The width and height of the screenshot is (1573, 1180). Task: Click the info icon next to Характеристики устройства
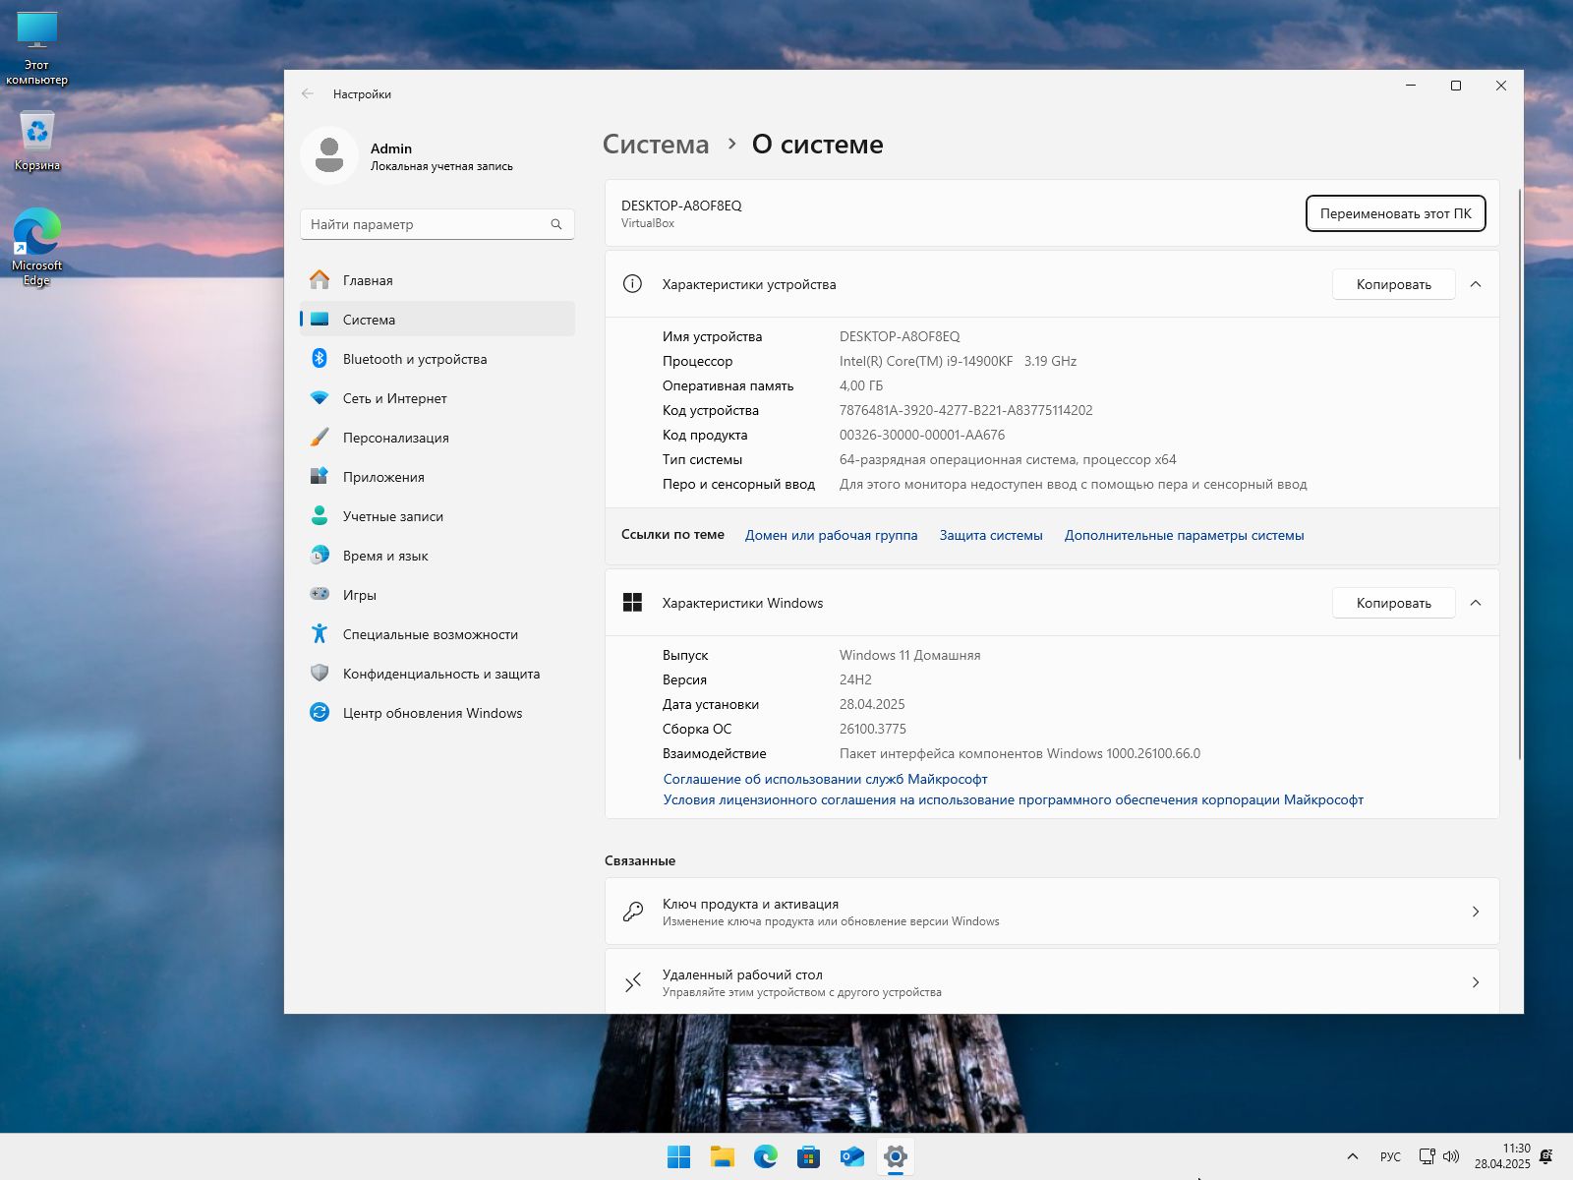click(632, 284)
